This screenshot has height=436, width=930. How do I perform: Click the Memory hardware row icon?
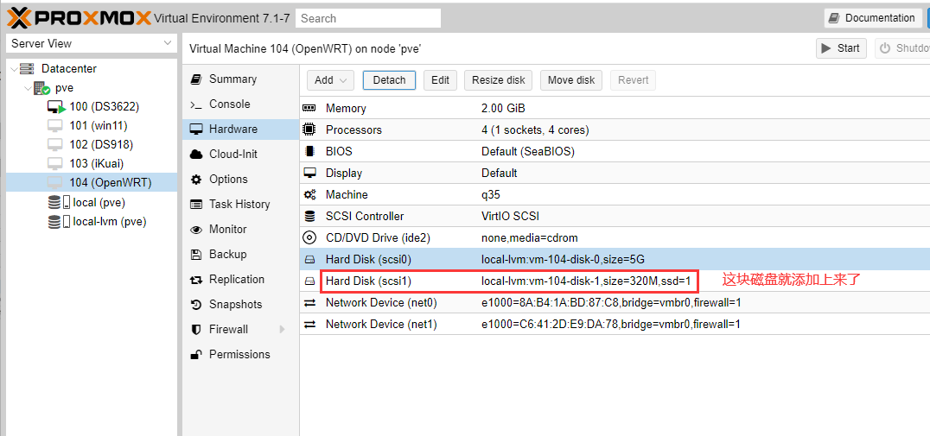point(309,109)
